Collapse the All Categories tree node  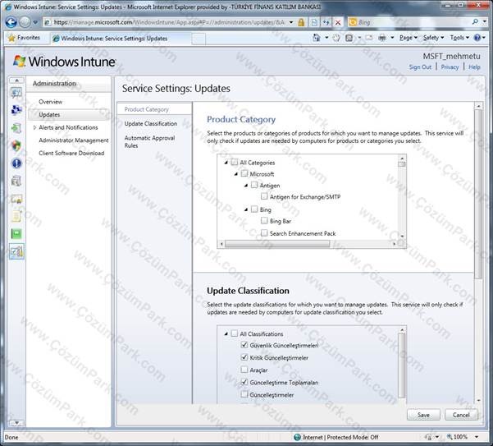pyautogui.click(x=226, y=163)
